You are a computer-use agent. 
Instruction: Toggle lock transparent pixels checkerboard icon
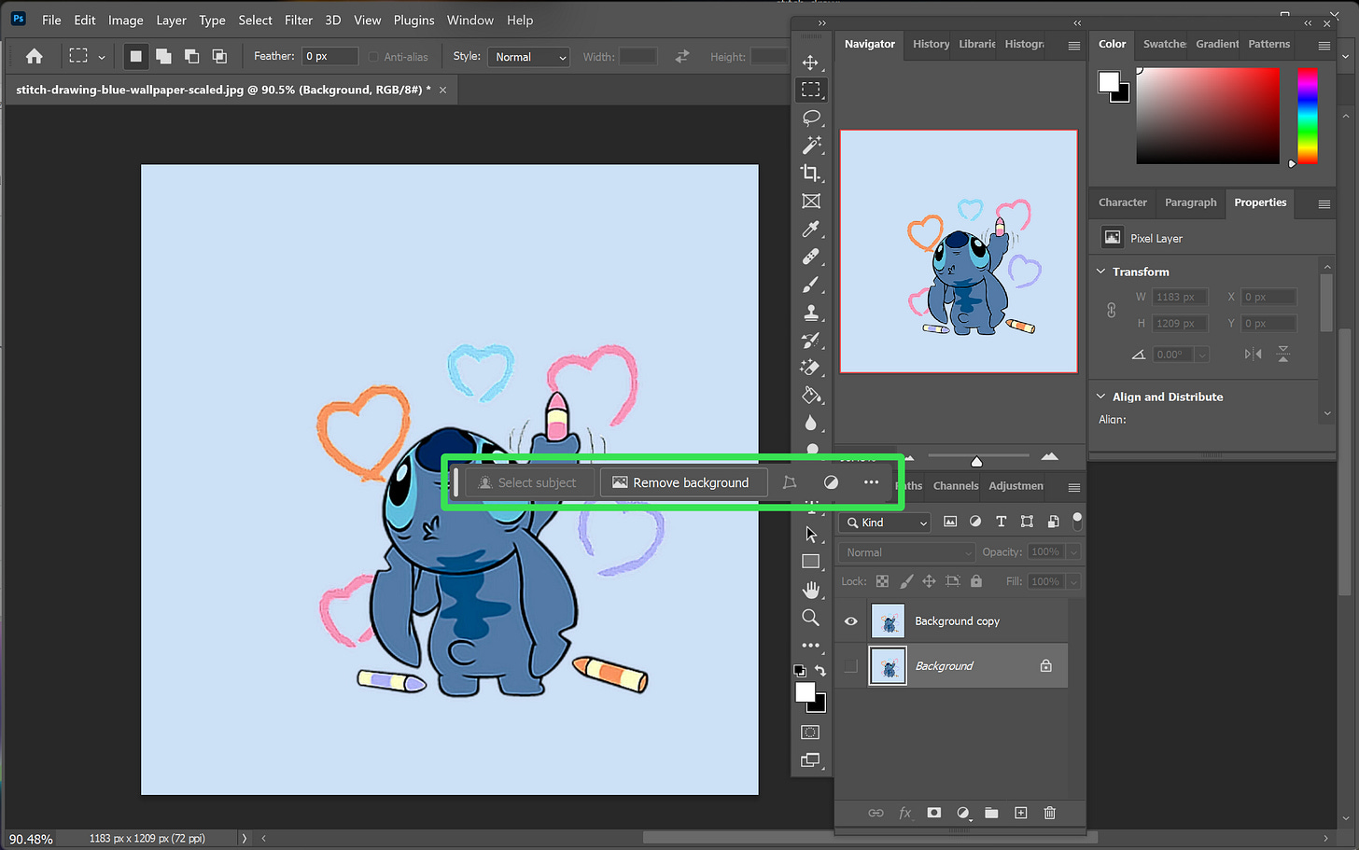[x=882, y=581]
